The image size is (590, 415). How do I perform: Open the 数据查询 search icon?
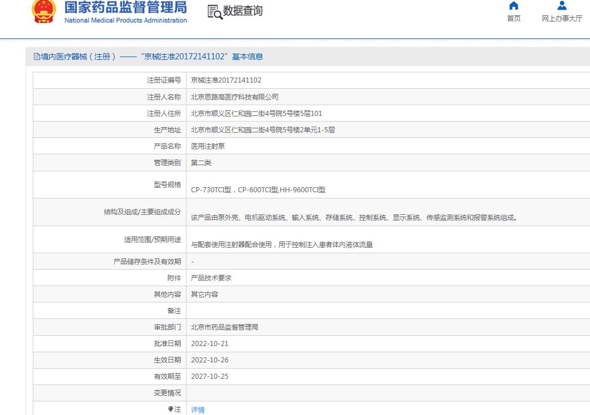(215, 12)
